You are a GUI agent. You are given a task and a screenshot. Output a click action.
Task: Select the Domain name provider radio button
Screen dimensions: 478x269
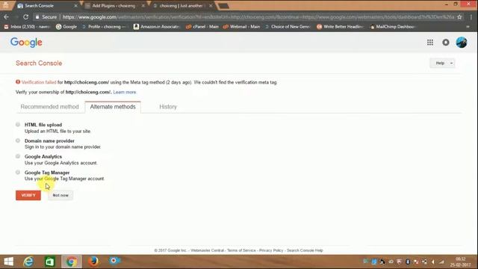18,140
